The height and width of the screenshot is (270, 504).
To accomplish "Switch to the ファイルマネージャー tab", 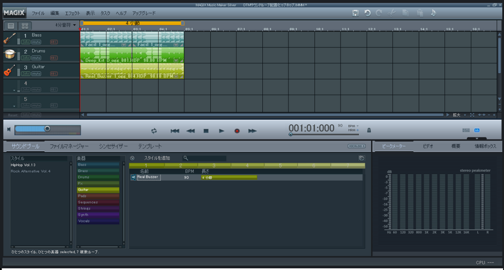I will click(x=69, y=146).
